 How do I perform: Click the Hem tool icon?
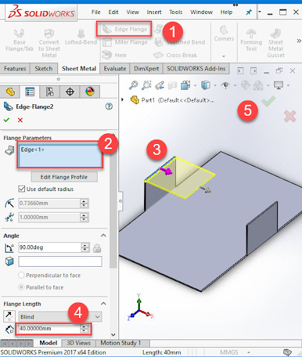click(107, 55)
